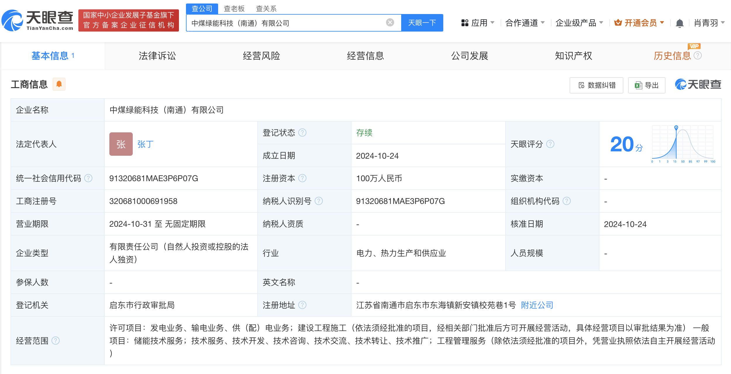Image resolution: width=731 pixels, height=374 pixels.
Task: Click the crown icon beside 开通会员
Action: (x=618, y=22)
